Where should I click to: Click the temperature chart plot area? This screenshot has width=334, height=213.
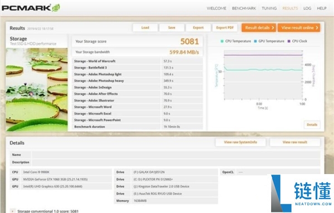pyautogui.click(x=263, y=75)
